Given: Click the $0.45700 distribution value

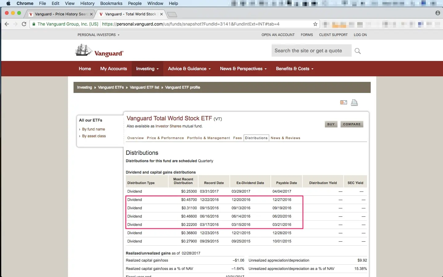Looking at the screenshot, I should [x=189, y=200].
